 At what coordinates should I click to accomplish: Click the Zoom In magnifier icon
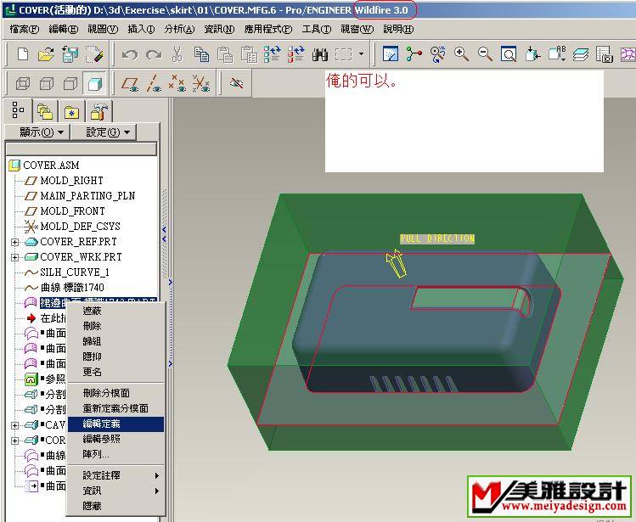point(461,54)
